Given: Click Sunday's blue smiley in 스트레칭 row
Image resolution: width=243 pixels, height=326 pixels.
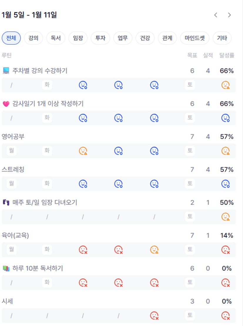Looking at the screenshot, I should pyautogui.click(x=225, y=184).
